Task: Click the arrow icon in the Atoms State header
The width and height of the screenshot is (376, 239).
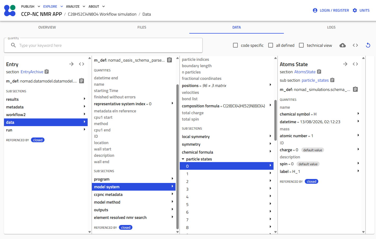Action: [345, 64]
